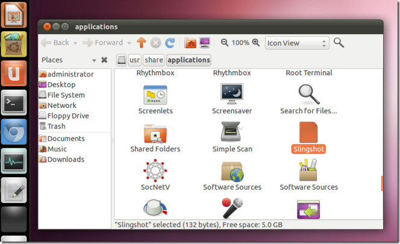The image size is (400, 244).
Task: Open the Impress presentation launcher icon
Action: coord(14,15)
